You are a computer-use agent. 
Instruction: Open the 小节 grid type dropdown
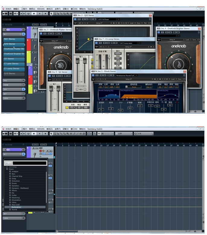coord(124,134)
